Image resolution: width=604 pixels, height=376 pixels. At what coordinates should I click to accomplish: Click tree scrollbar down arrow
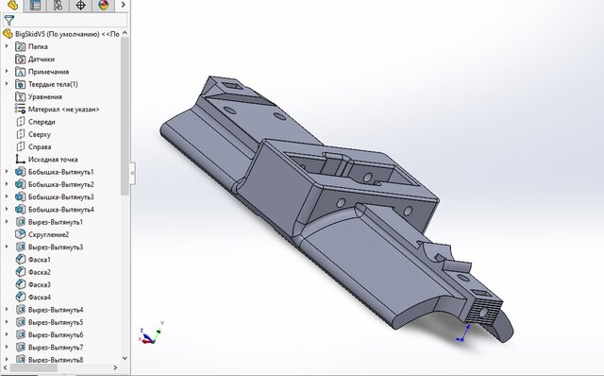pyautogui.click(x=125, y=358)
